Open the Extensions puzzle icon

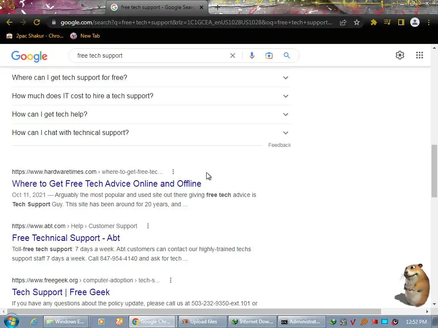(x=373, y=22)
